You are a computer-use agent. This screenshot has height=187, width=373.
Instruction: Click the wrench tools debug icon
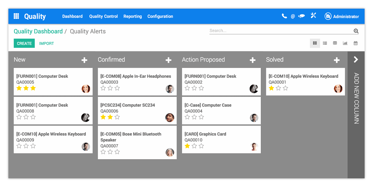pyautogui.click(x=313, y=16)
